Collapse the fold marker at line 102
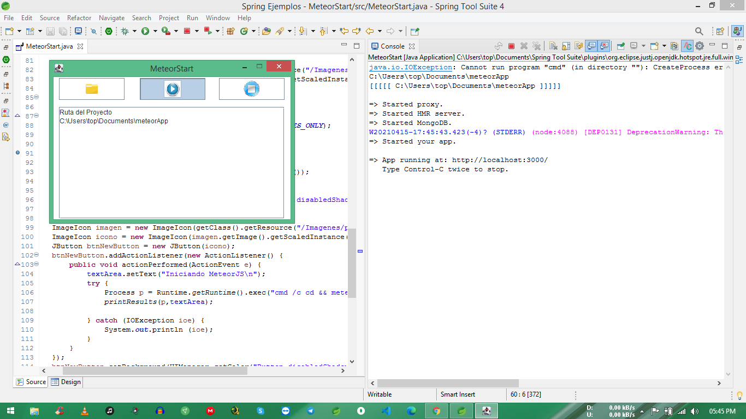This screenshot has width=746, height=419. pyautogui.click(x=37, y=255)
